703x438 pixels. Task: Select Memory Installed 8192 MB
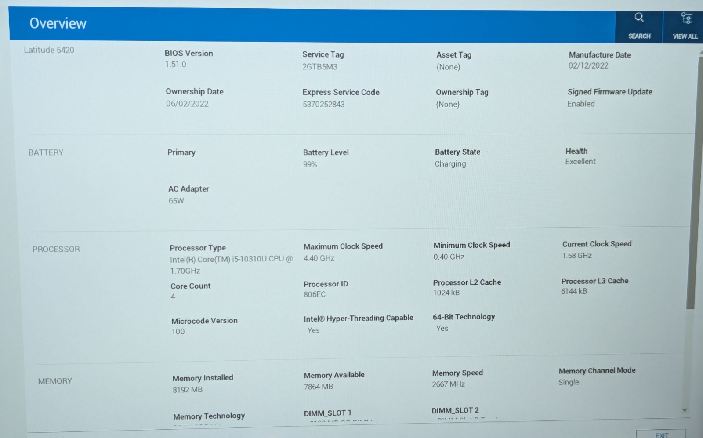point(188,390)
